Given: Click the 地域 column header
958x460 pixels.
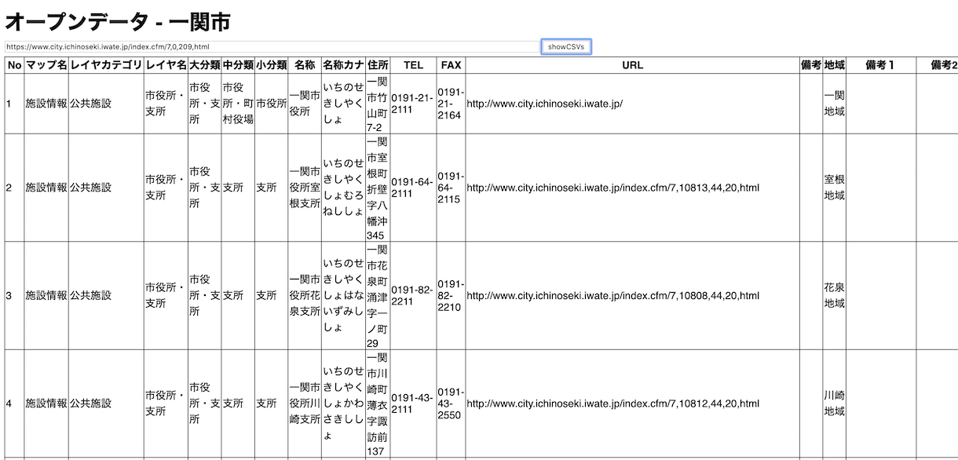Looking at the screenshot, I should [835, 65].
